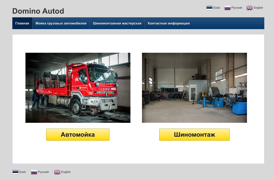
Task: Choose English language link in header
Action: pyautogui.click(x=258, y=8)
